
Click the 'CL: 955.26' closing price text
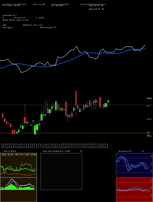(57, 6)
